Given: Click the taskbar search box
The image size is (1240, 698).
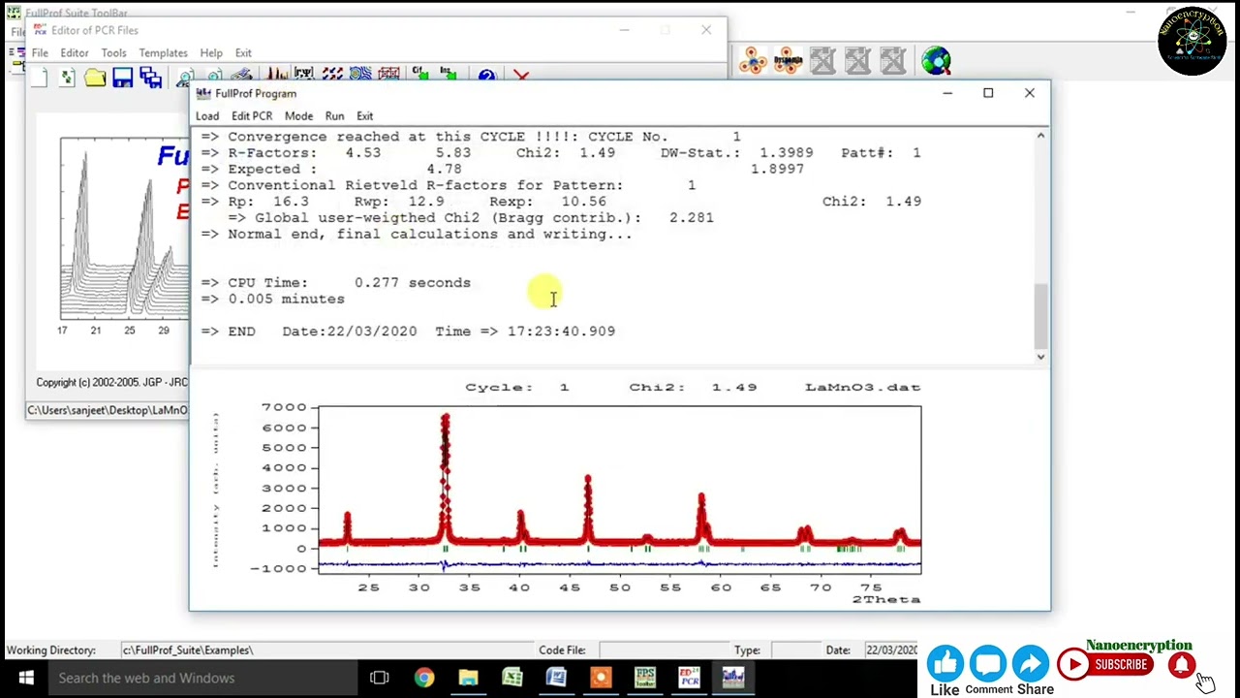Looking at the screenshot, I should tap(203, 678).
